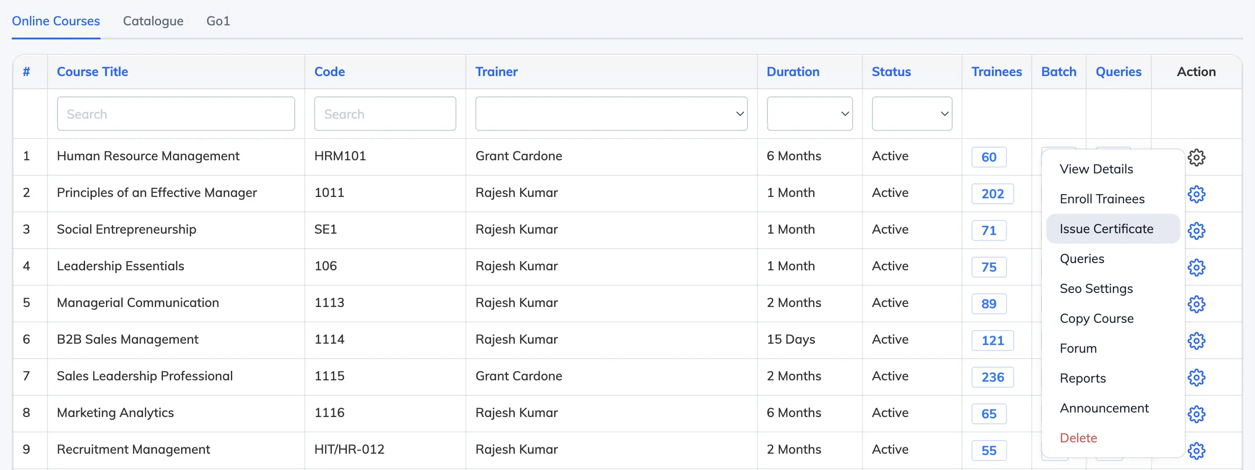Image resolution: width=1255 pixels, height=470 pixels.
Task: Open gear menu for Recruitment Management row
Action: pyautogui.click(x=1196, y=451)
